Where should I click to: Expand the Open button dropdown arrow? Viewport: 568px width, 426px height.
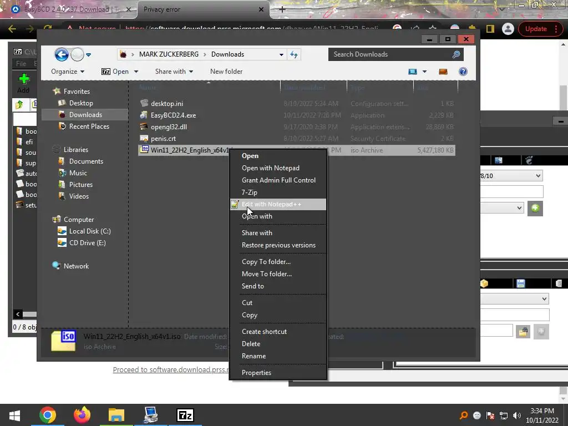136,72
